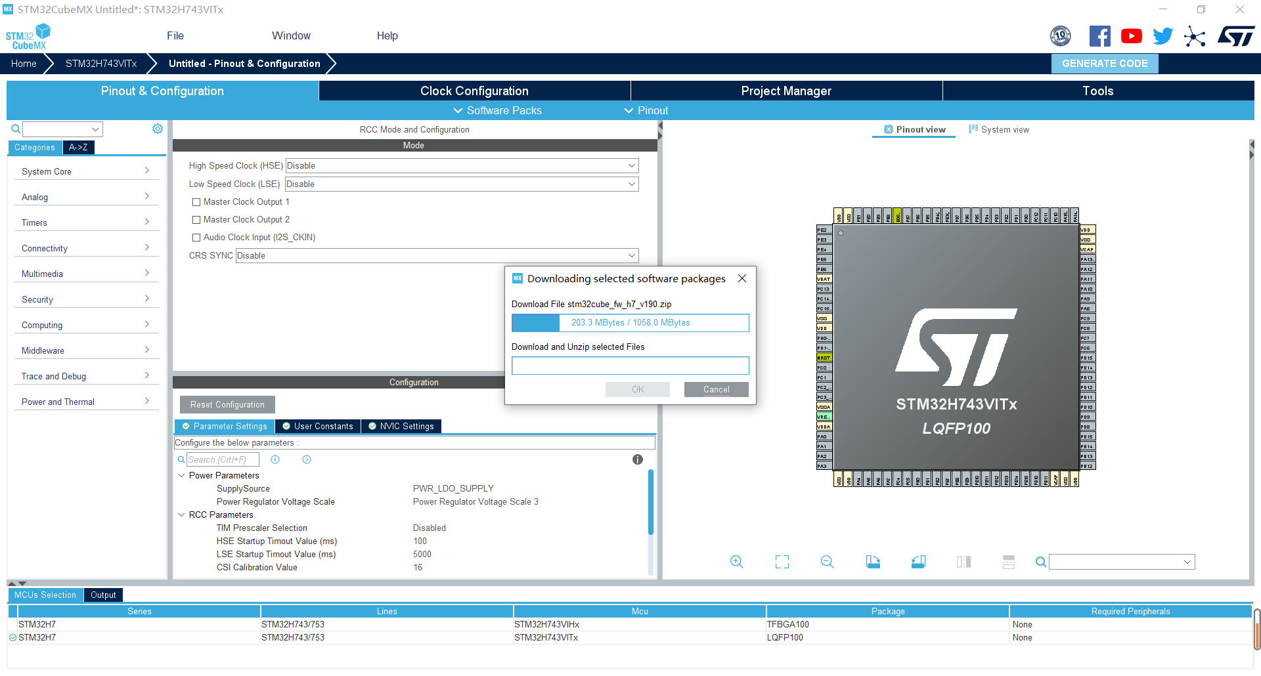Cancel the package download
Viewport: 1261px width, 676px height.
(x=716, y=389)
